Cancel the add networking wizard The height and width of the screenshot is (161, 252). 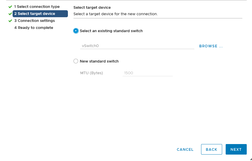pyautogui.click(x=185, y=149)
